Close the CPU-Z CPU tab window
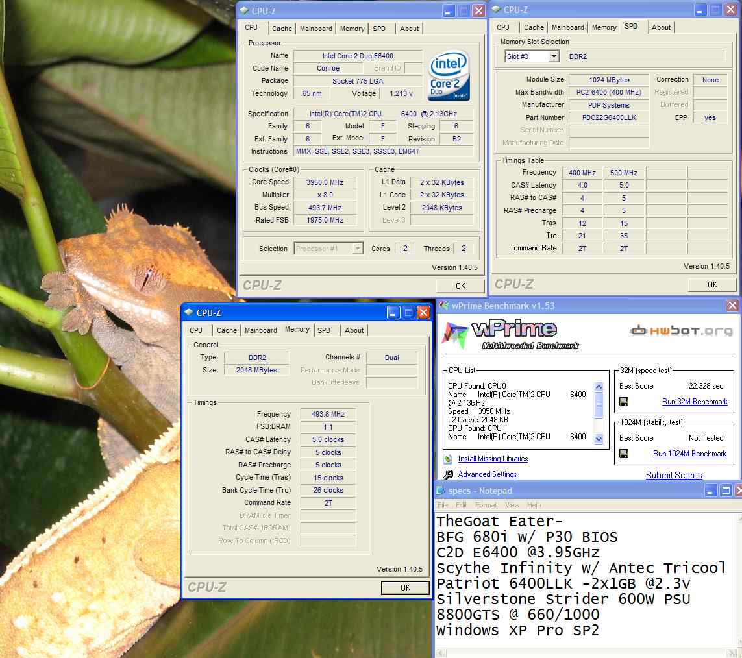 479,10
